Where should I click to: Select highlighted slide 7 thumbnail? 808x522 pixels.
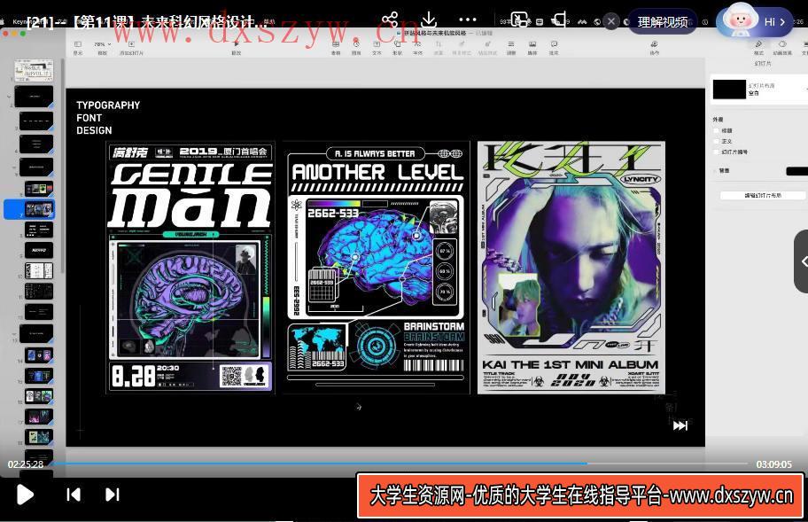[x=39, y=209]
